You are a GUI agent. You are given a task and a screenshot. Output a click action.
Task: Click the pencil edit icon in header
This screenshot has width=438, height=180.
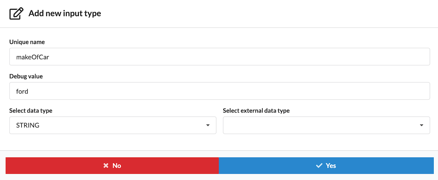click(x=16, y=14)
